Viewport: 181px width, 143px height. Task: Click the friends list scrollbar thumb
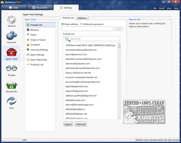click(119, 46)
